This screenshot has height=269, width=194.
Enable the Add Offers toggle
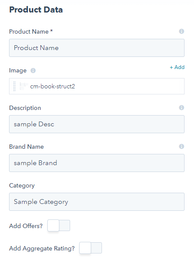click(x=59, y=225)
